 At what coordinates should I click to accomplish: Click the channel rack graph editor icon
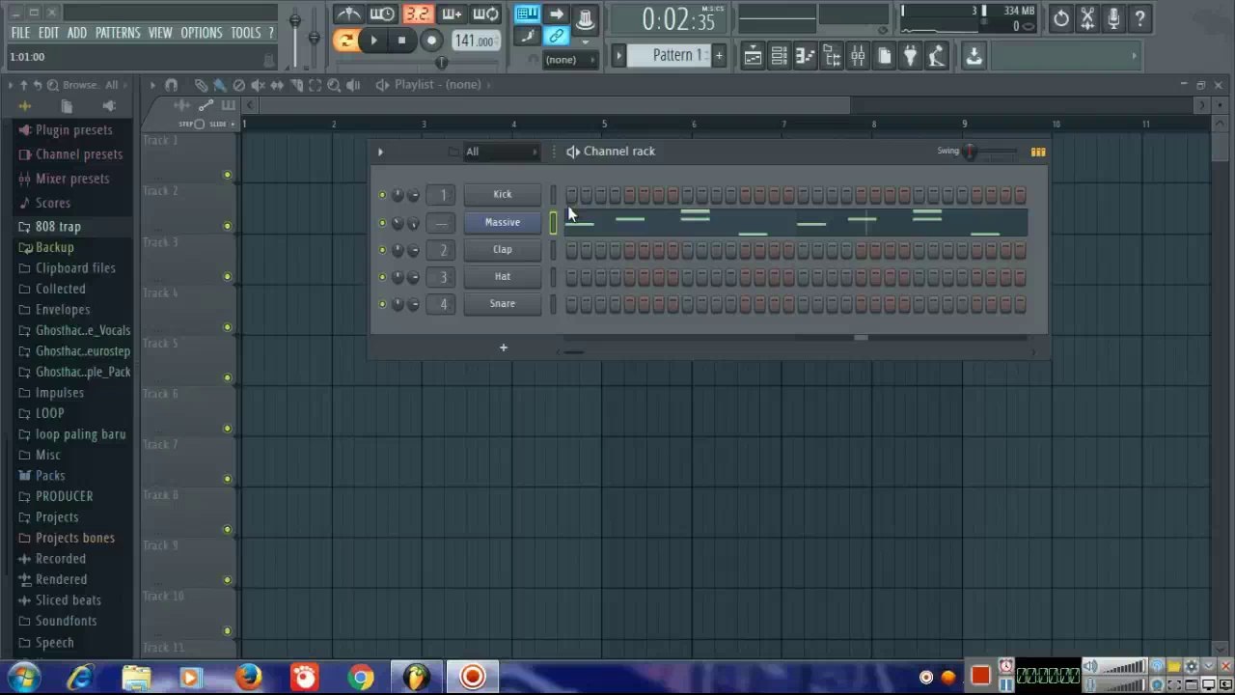point(1038,152)
